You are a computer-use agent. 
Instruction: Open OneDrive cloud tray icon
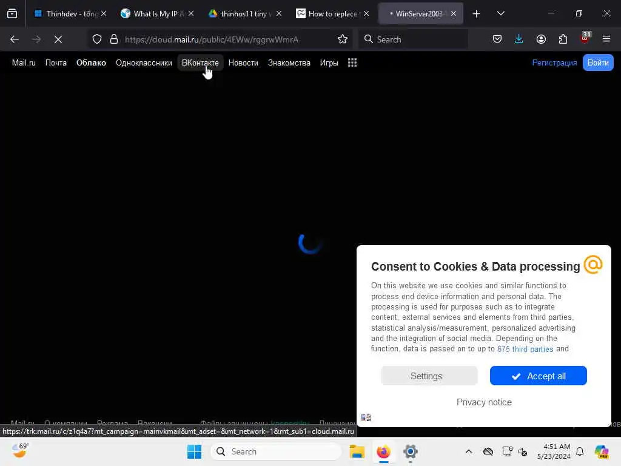click(488, 451)
